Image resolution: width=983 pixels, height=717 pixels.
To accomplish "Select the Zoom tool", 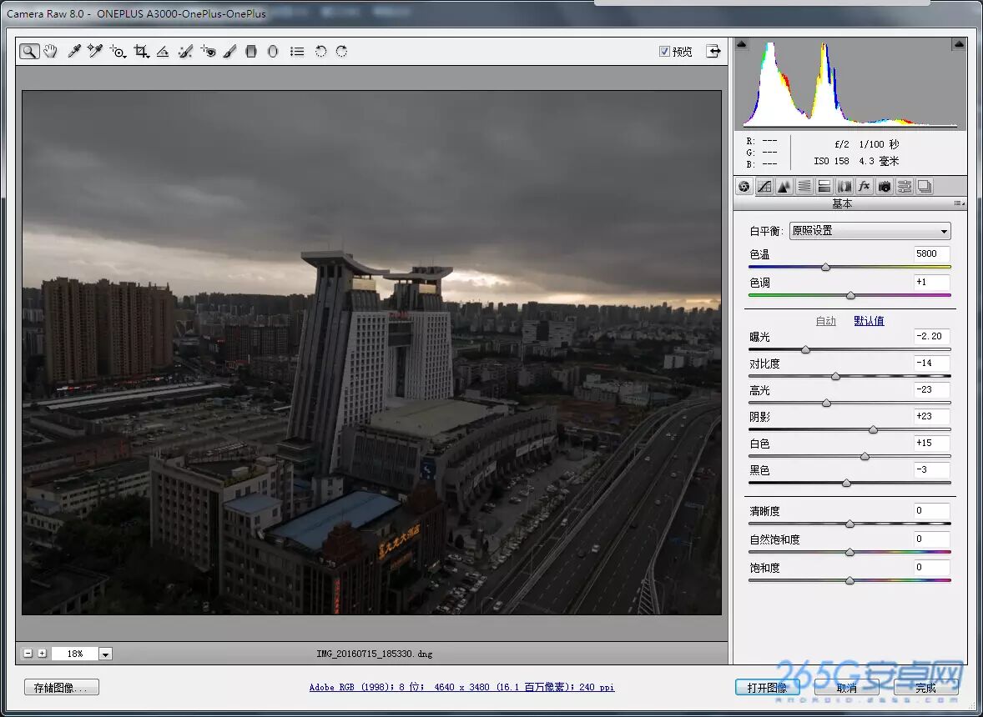I will click(x=29, y=52).
